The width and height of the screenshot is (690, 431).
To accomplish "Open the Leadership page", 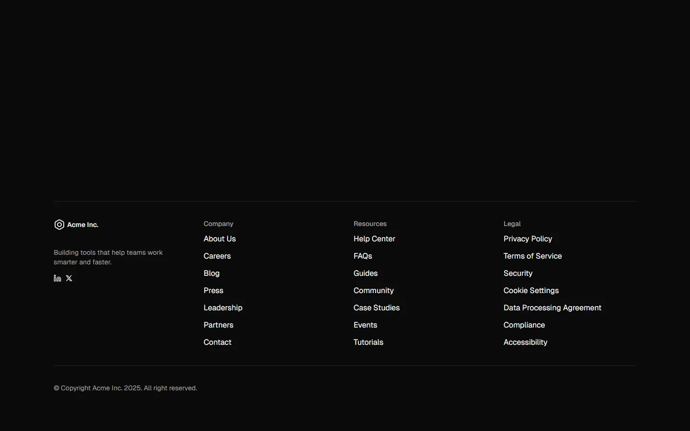I will click(x=223, y=307).
